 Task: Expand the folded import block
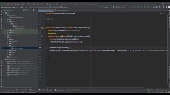point(52,19)
